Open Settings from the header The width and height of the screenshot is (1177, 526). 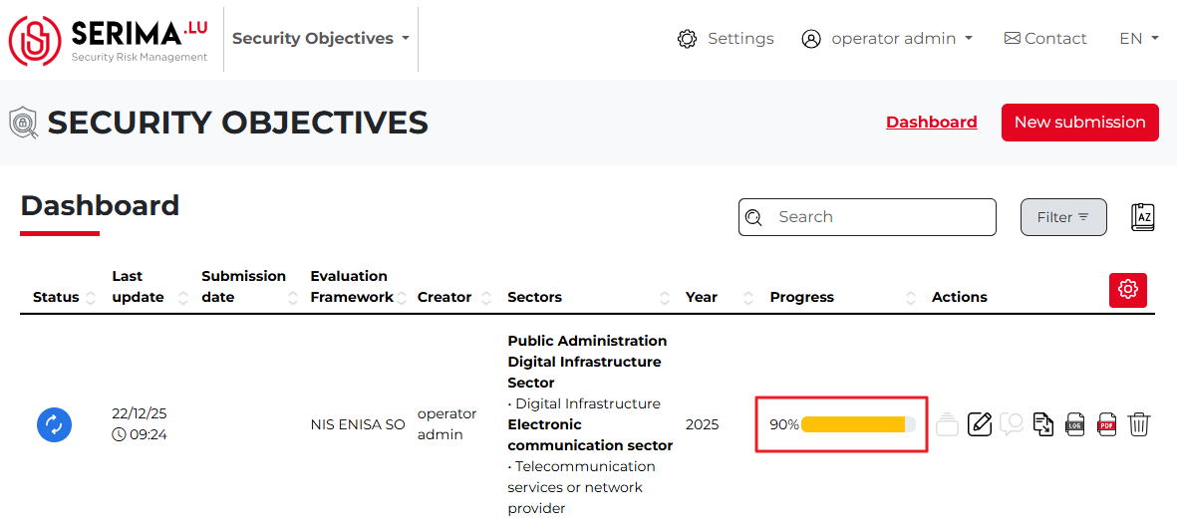point(726,38)
